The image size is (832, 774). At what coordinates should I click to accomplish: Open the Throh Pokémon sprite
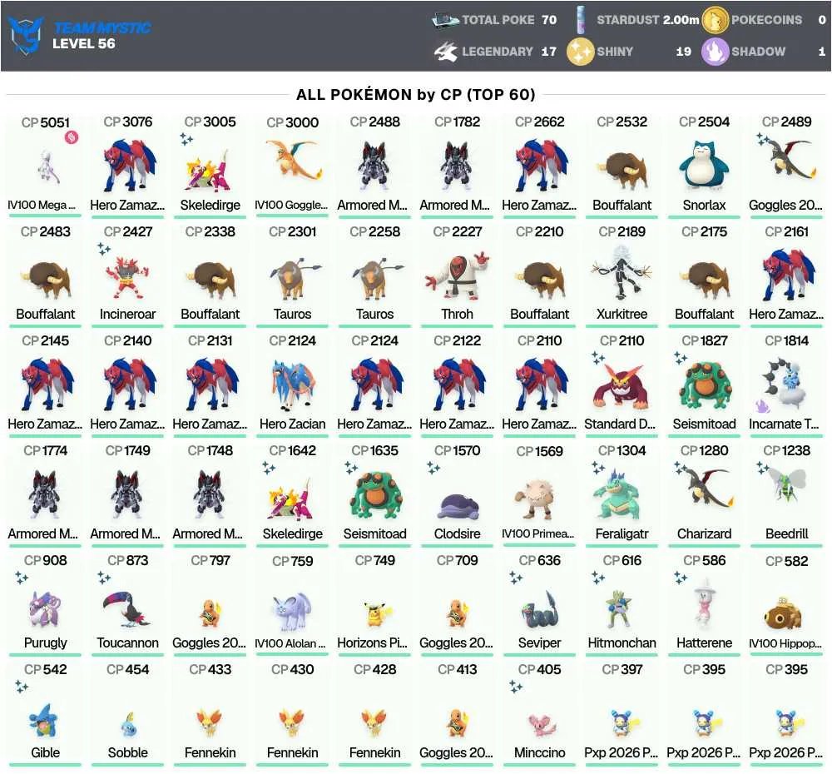pyautogui.click(x=457, y=275)
